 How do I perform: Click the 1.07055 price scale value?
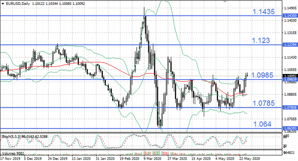point(290,119)
